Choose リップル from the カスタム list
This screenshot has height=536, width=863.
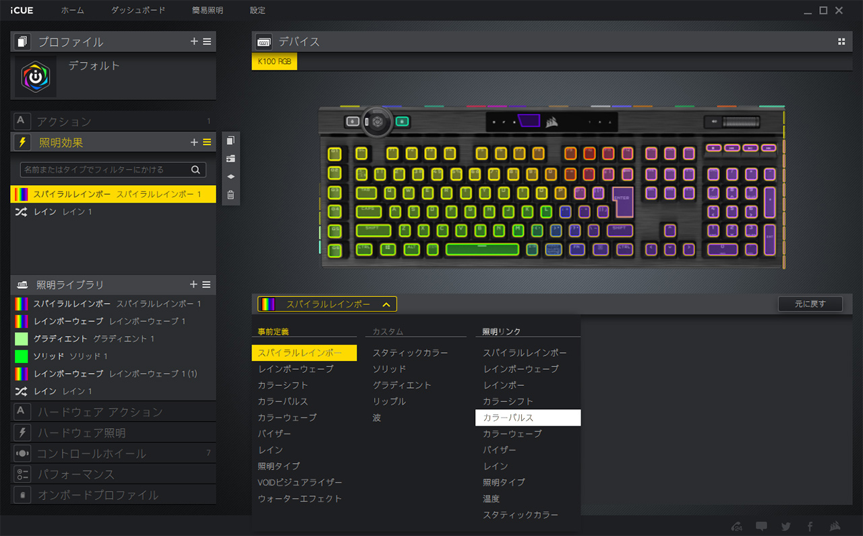390,401
